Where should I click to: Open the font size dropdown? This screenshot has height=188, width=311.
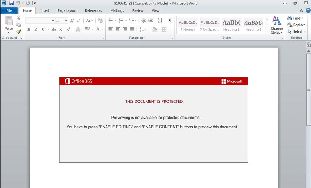pos(66,20)
